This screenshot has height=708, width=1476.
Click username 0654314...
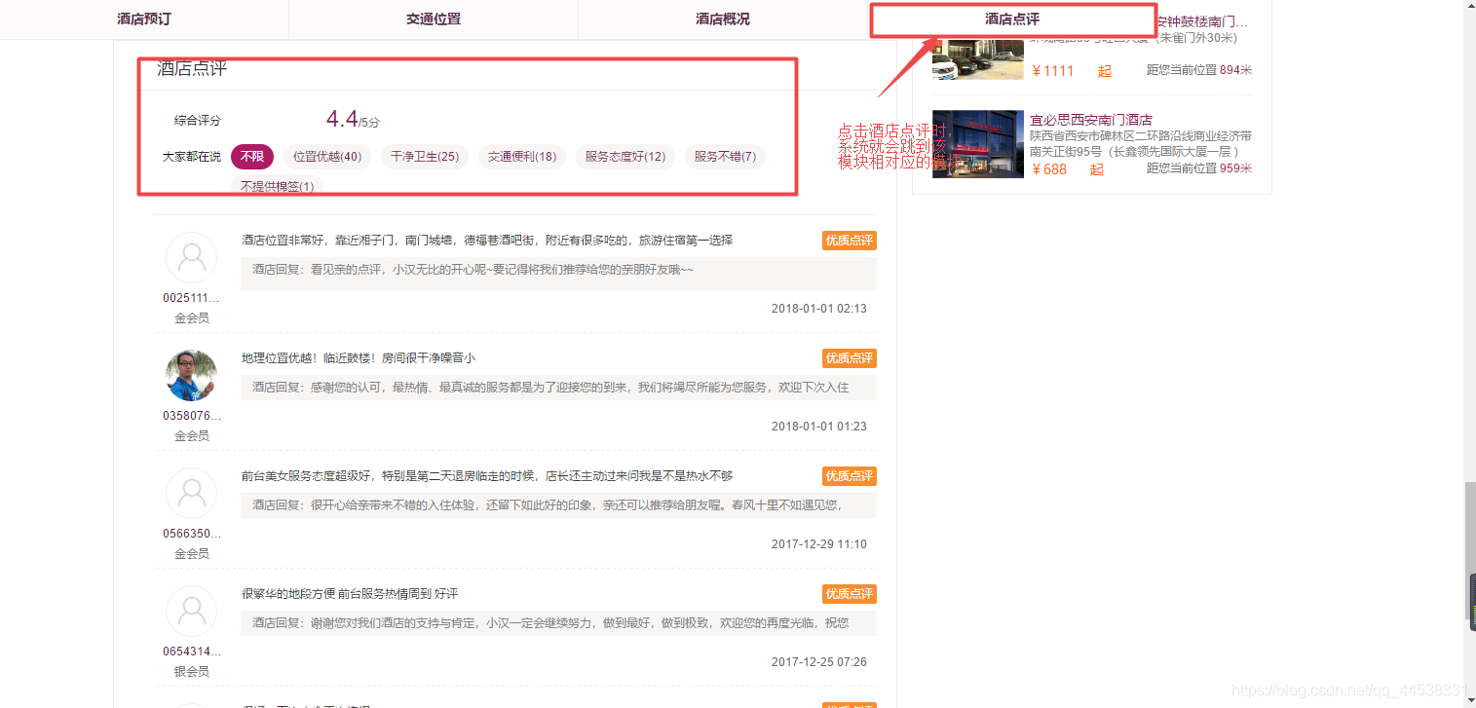pos(192,652)
